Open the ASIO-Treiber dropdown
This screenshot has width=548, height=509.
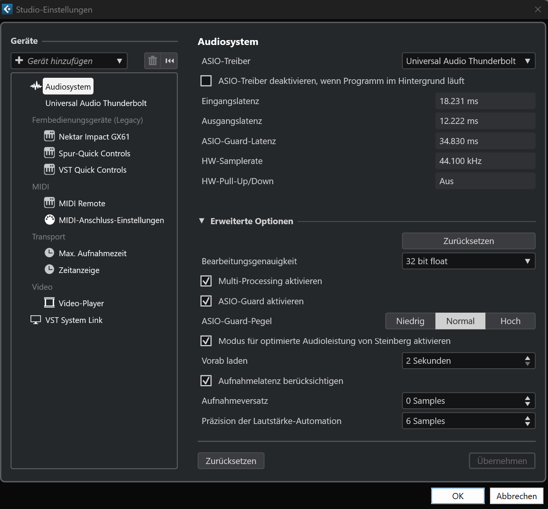[x=468, y=61]
